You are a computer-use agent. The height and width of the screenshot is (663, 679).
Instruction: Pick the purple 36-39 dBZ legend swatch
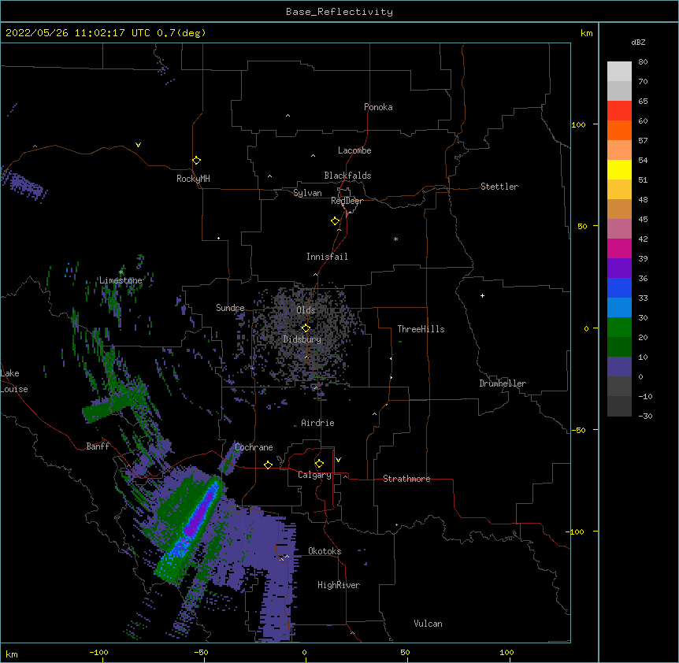[x=619, y=269]
